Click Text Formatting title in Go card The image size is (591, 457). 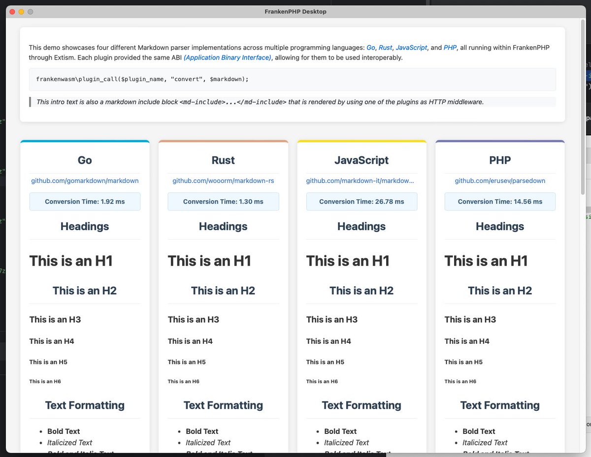85,405
